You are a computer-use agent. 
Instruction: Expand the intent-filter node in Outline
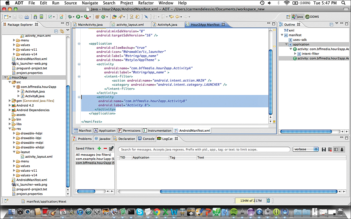click(295, 54)
